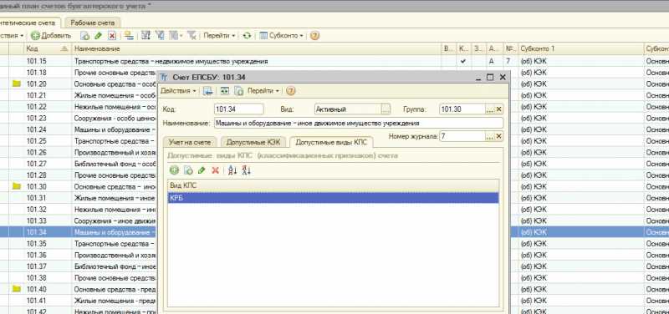Click into the Наименование input field

click(359, 123)
